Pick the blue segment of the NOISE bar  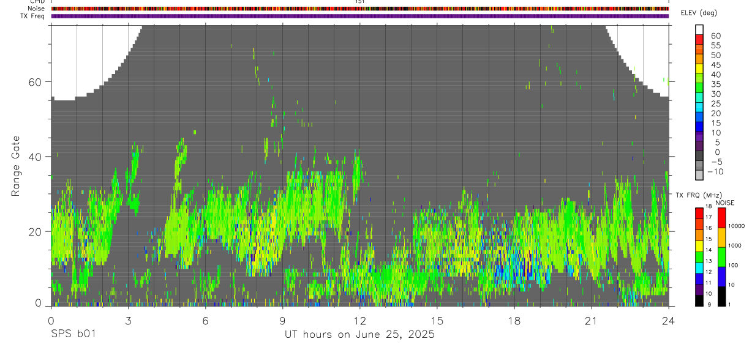point(721,277)
